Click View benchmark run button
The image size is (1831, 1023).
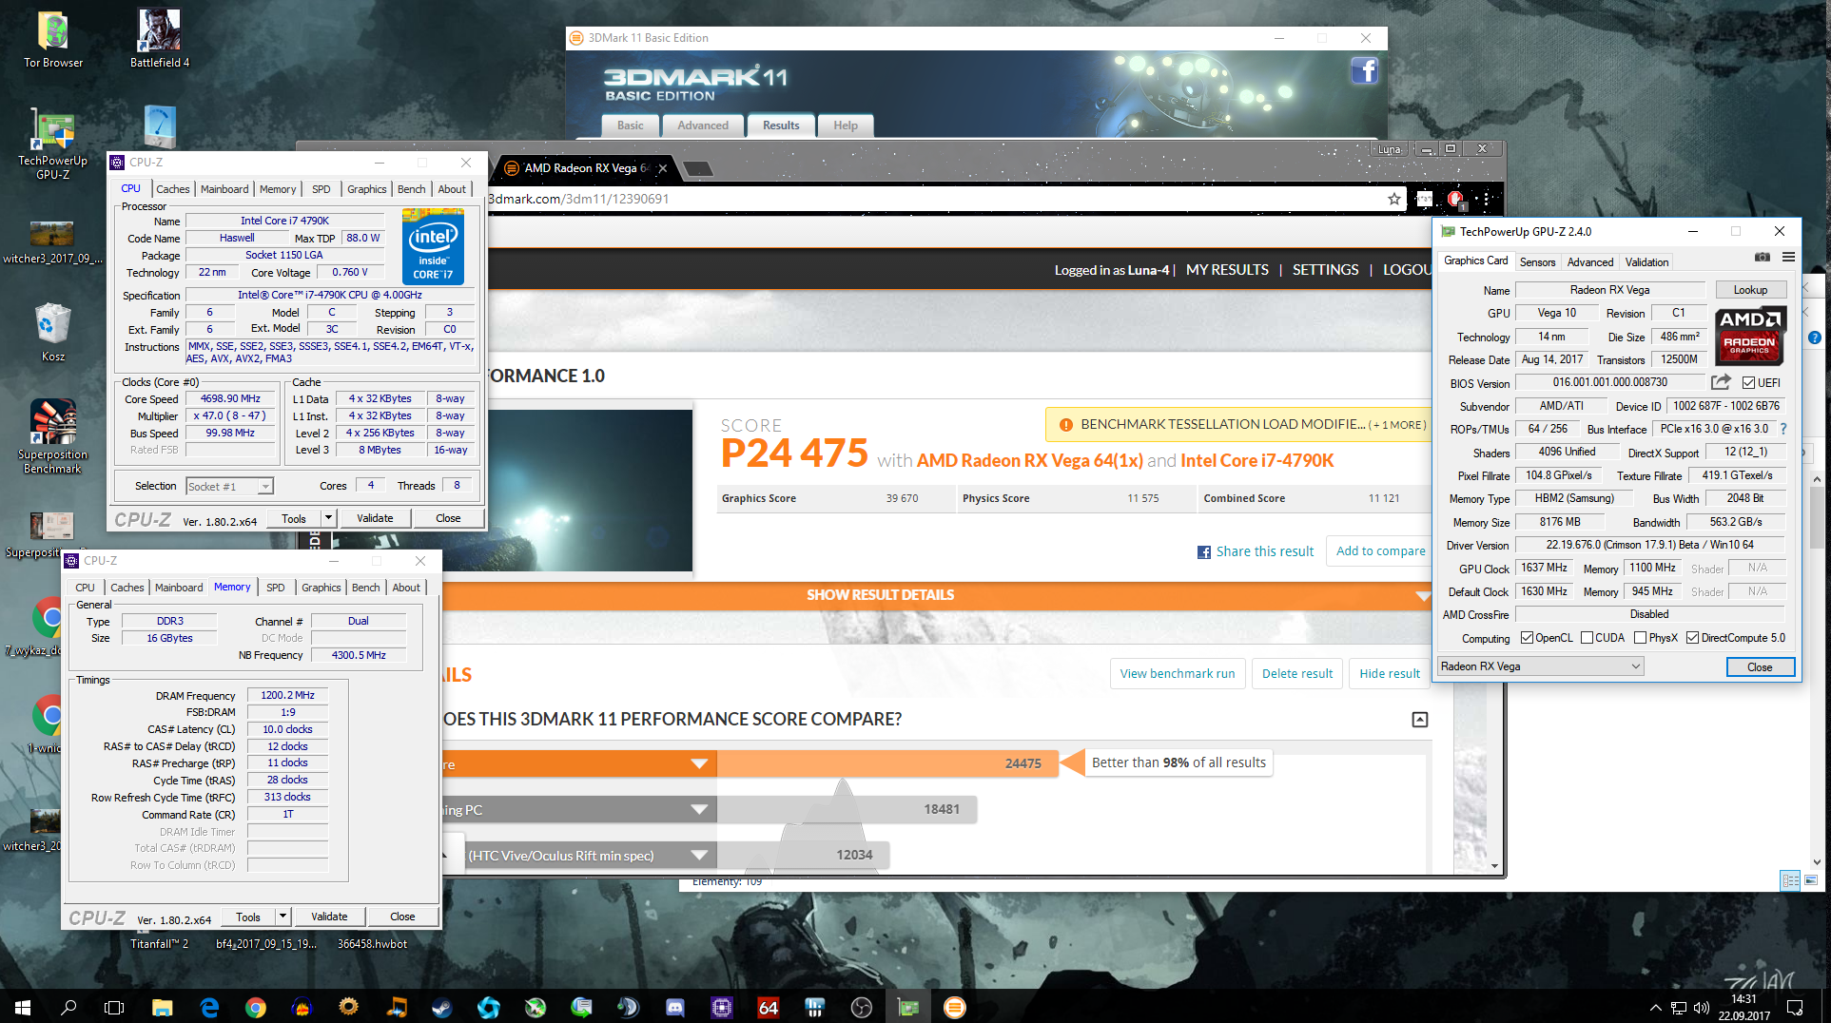click(x=1178, y=673)
